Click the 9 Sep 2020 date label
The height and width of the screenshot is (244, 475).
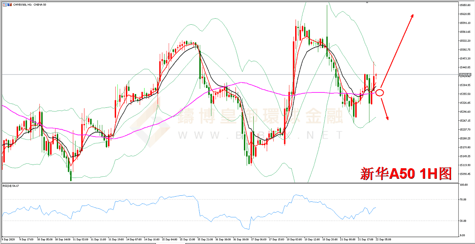9,240
